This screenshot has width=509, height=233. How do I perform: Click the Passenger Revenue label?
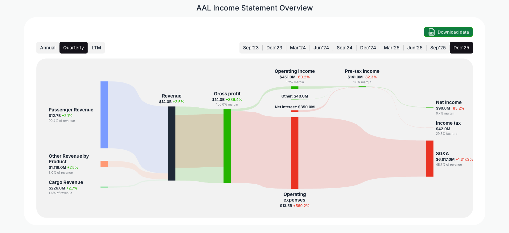point(71,110)
